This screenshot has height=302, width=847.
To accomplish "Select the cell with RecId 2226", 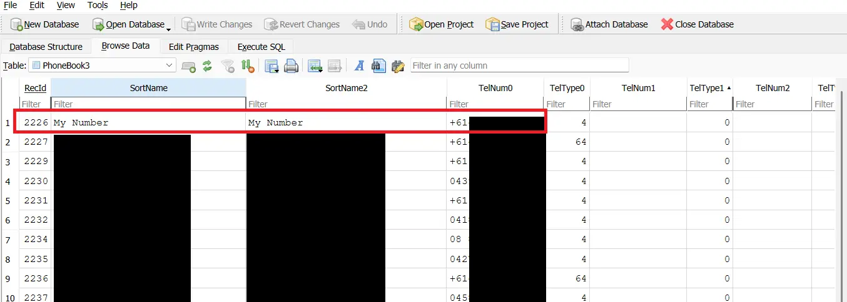I will (x=35, y=123).
